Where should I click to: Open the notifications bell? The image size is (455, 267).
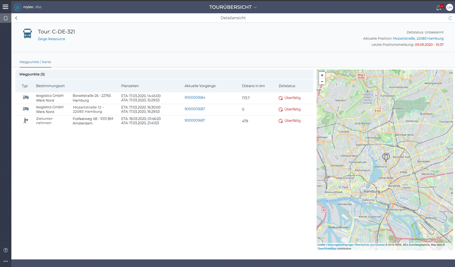(439, 8)
